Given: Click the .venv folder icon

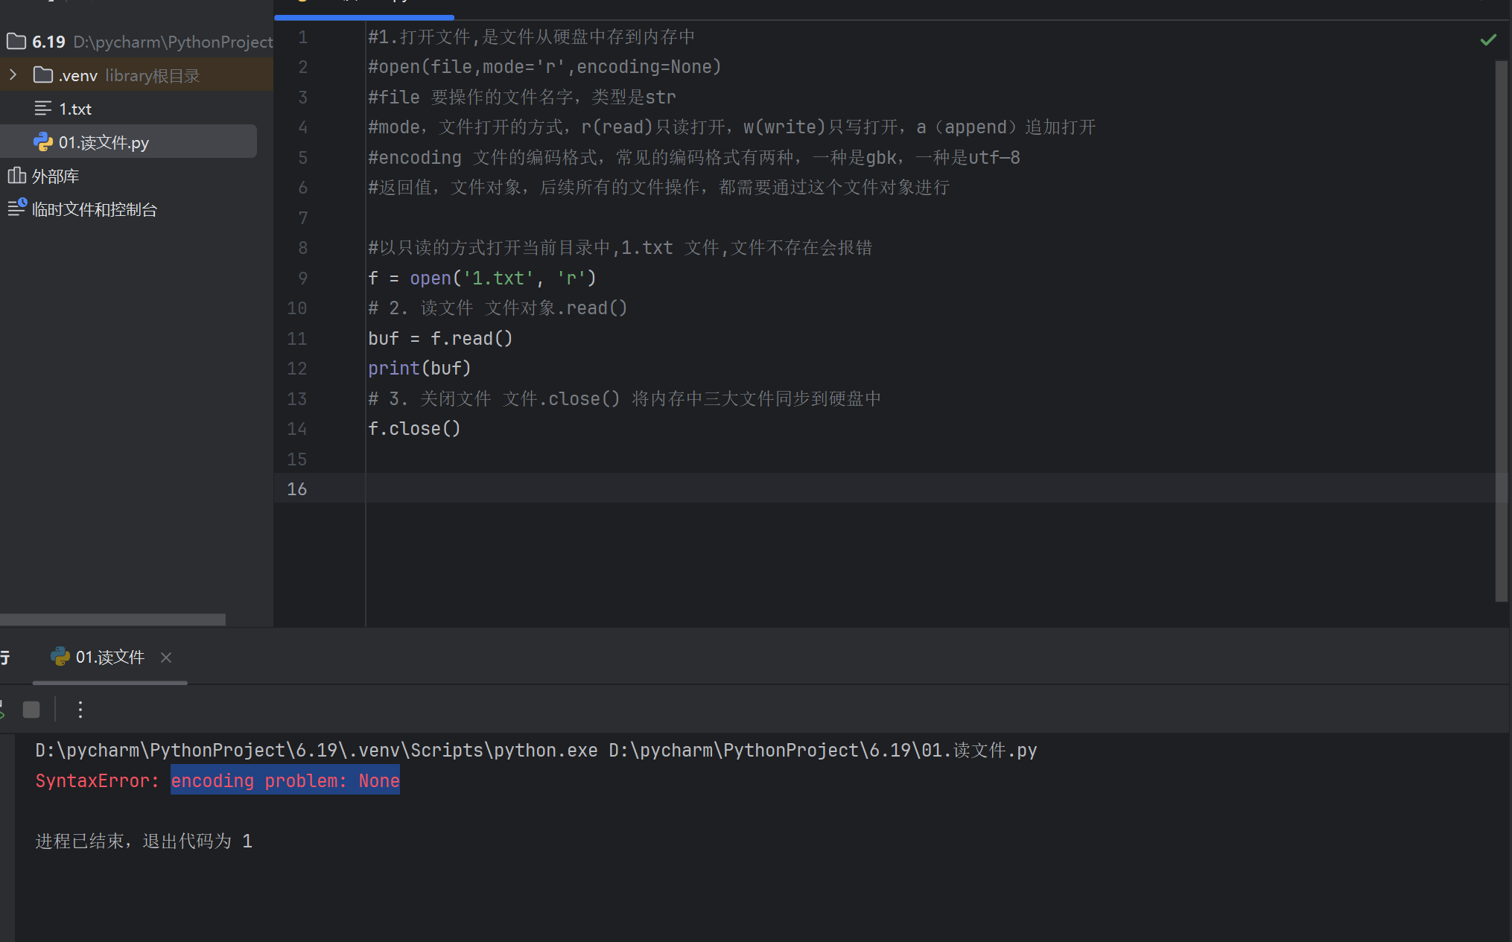Looking at the screenshot, I should 43,75.
